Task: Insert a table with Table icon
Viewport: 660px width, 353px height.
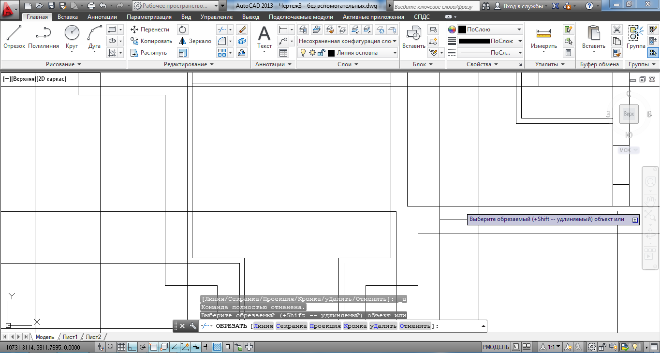Action: tap(283, 53)
